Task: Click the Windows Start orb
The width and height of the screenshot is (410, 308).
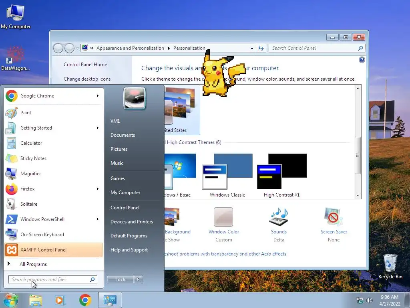Action: tap(10, 300)
